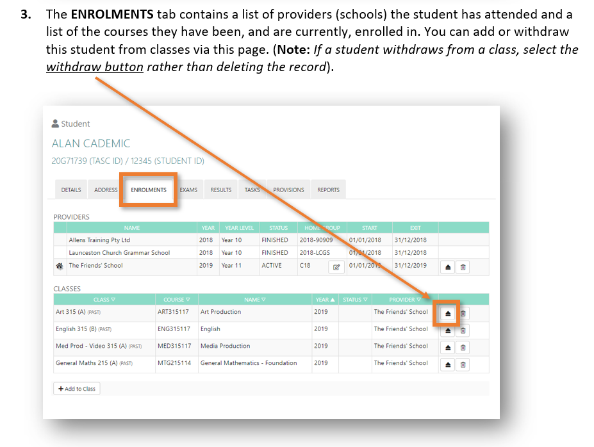Image resolution: width=594 pixels, height=447 pixels.
Task: Click trash icon for Med Prod Video class
Action: (x=463, y=347)
